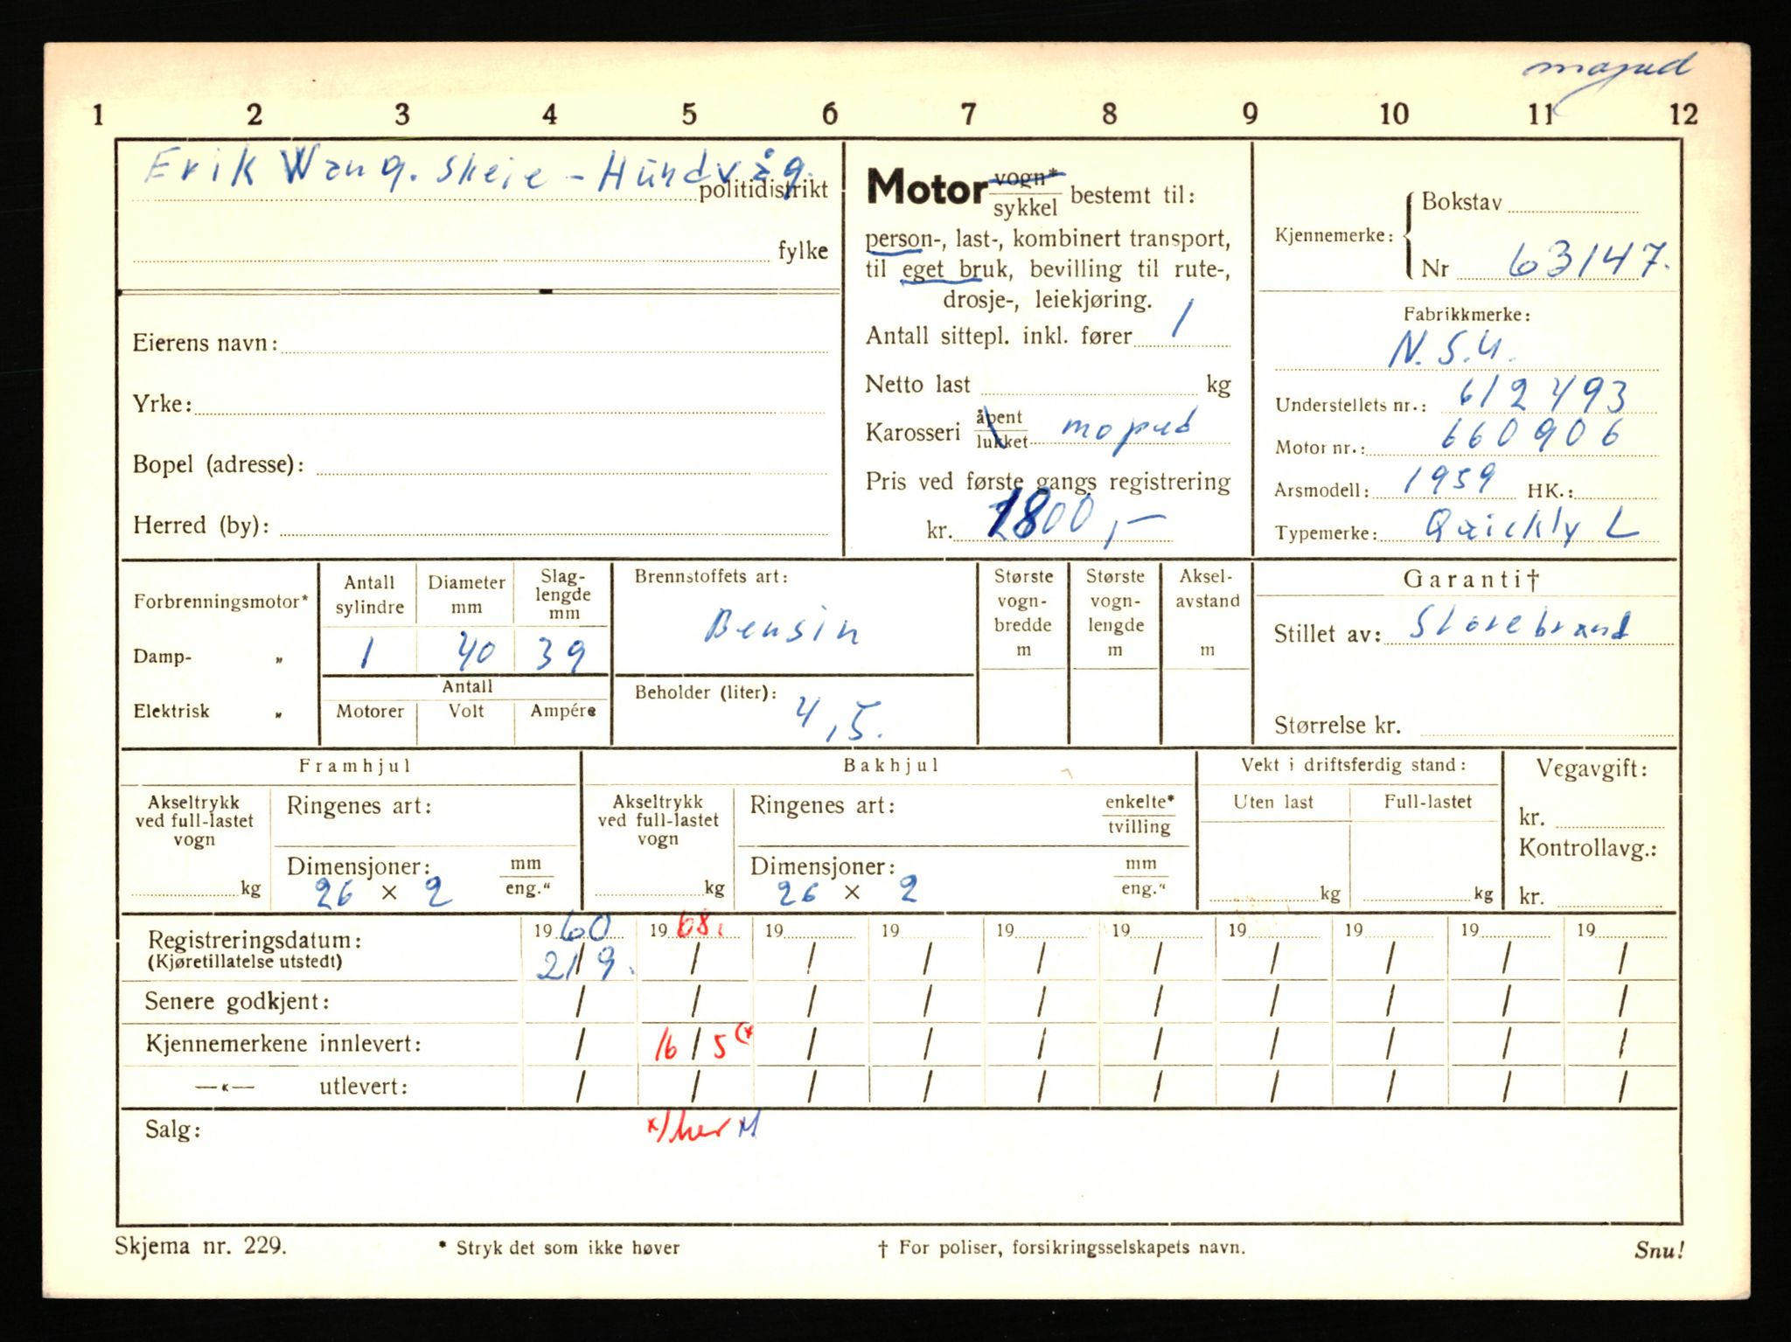Click the Bakhjul dimension '26 x 2'
The width and height of the screenshot is (1791, 1342).
[x=848, y=892]
